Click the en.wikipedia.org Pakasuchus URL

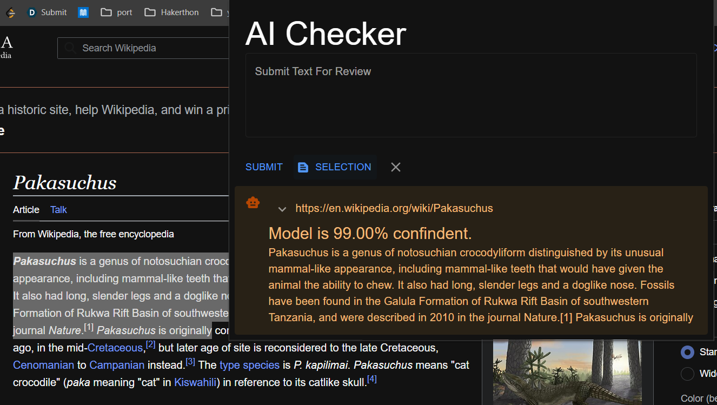tap(394, 209)
